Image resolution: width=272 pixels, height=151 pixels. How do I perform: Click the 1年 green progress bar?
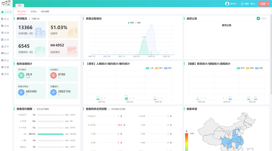(50, 134)
